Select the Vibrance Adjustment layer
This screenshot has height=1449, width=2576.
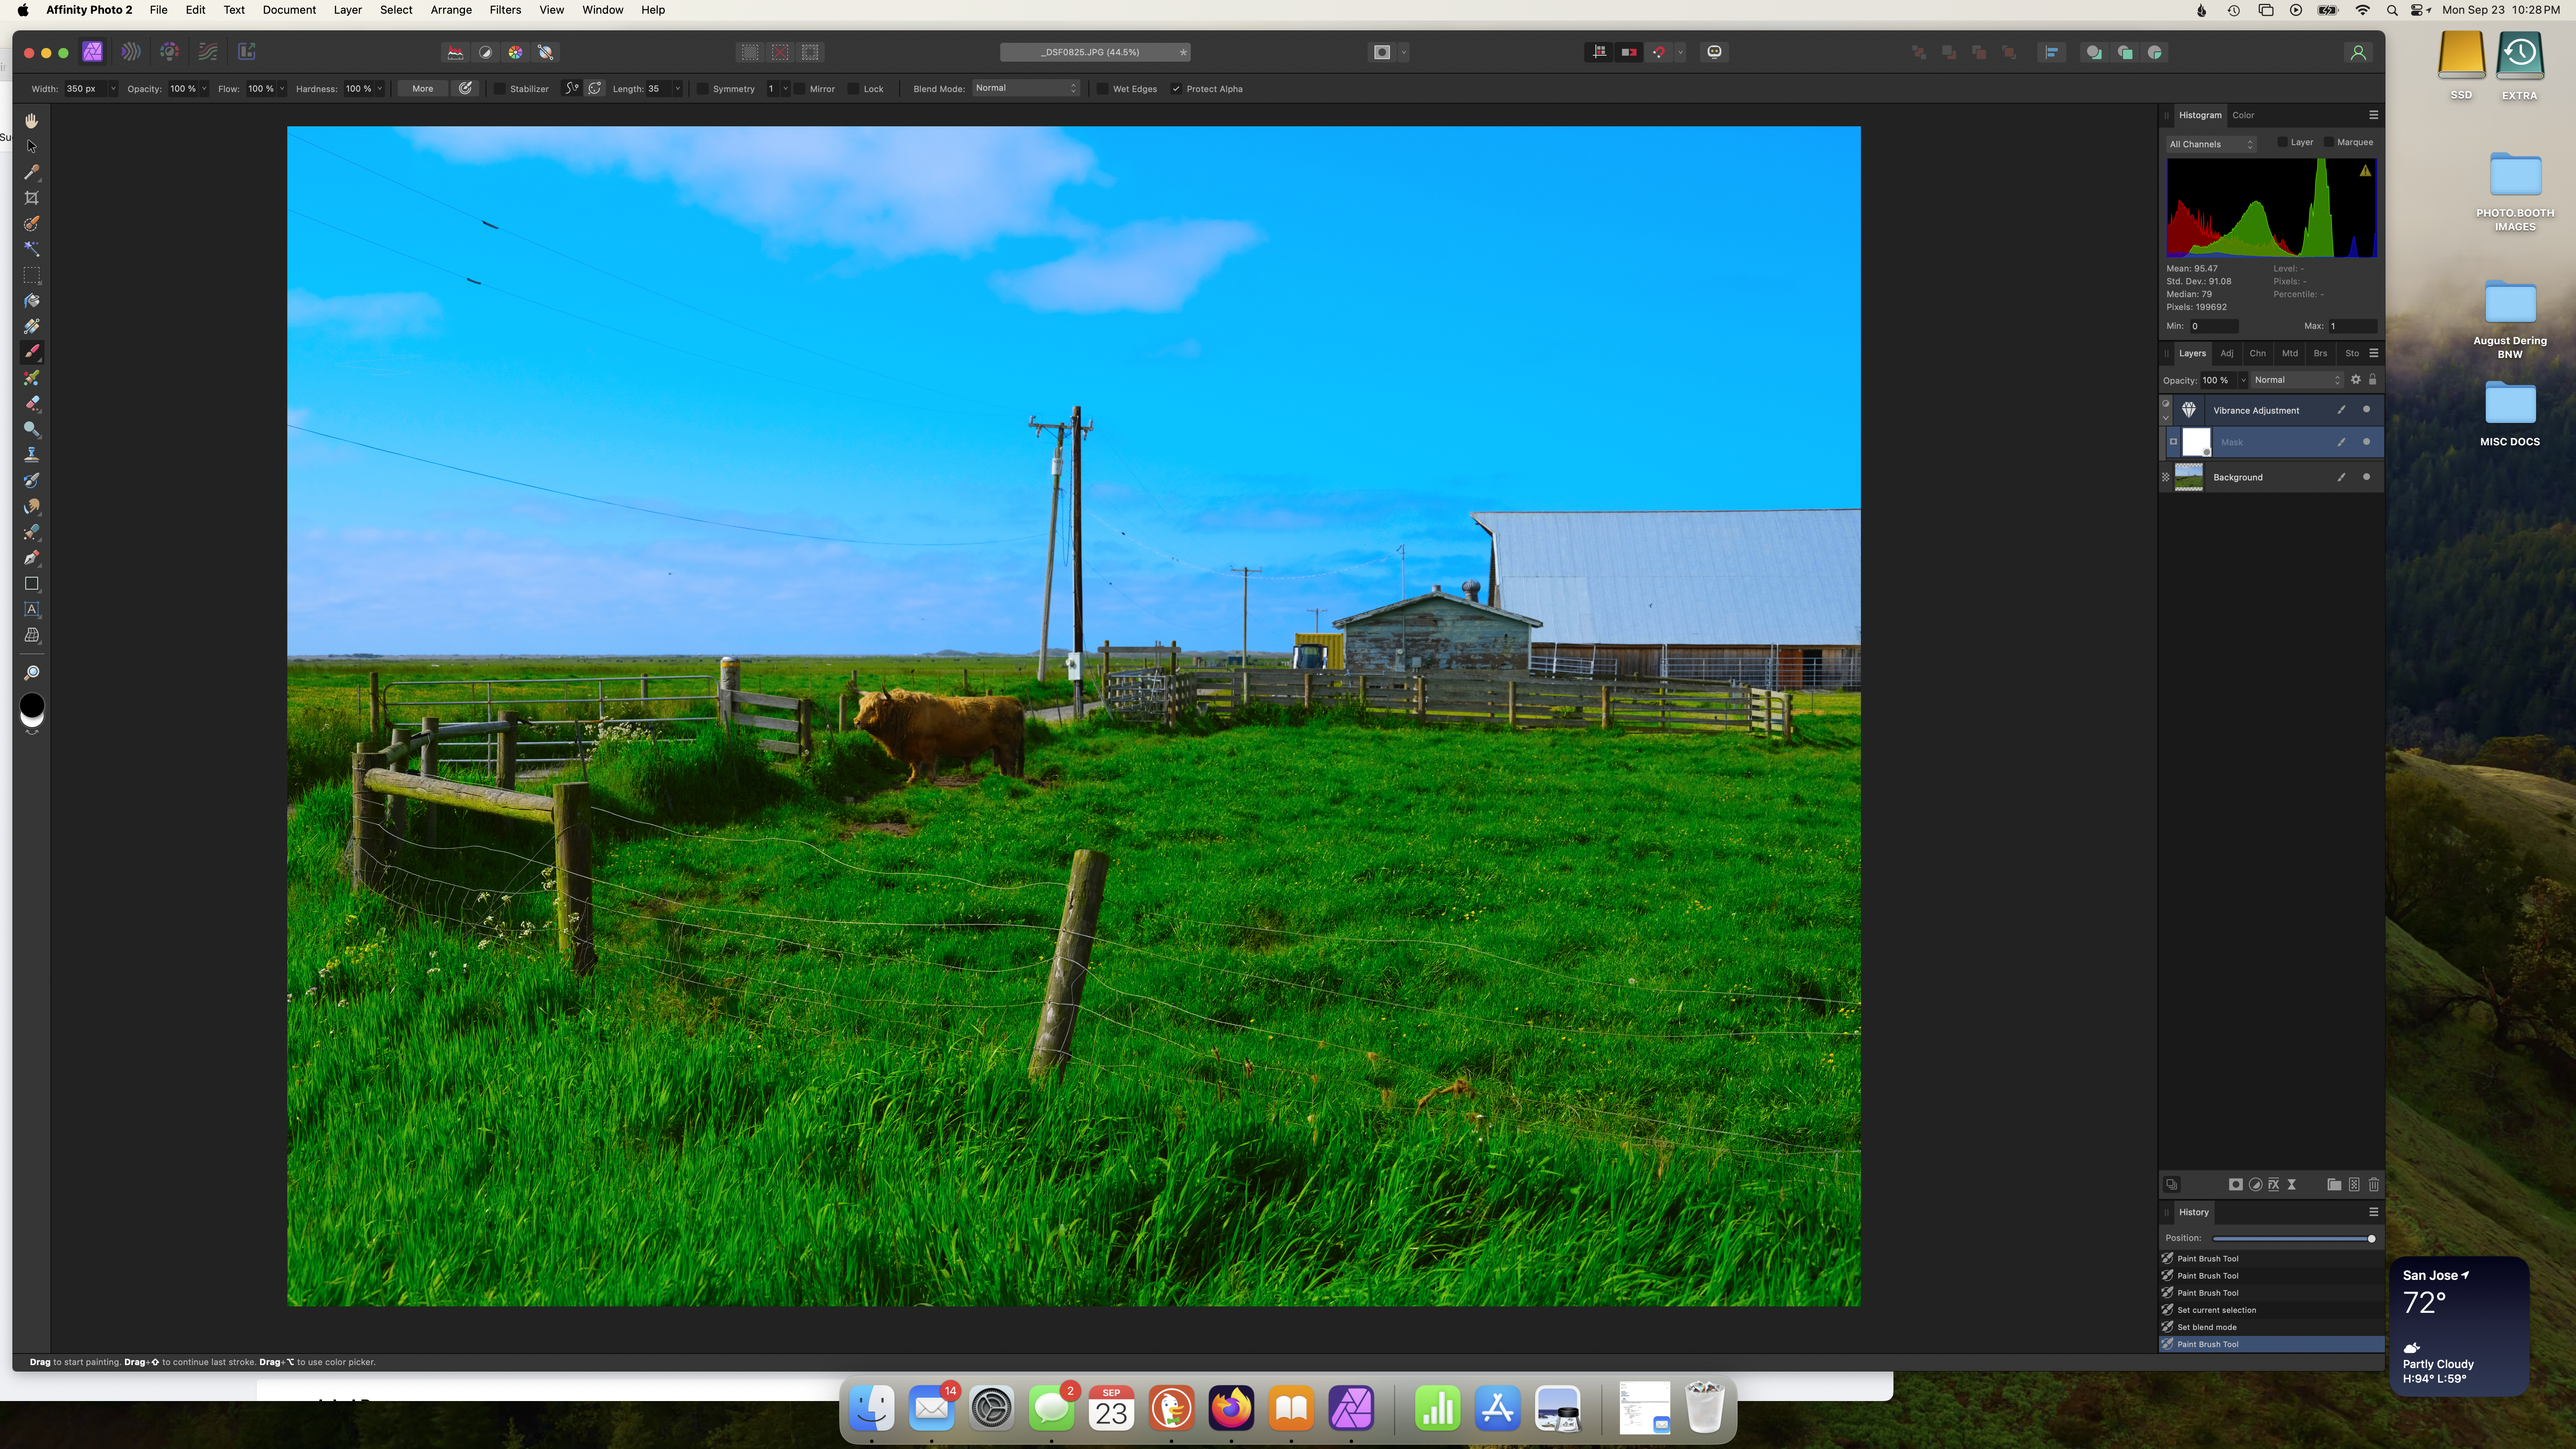[2271, 410]
